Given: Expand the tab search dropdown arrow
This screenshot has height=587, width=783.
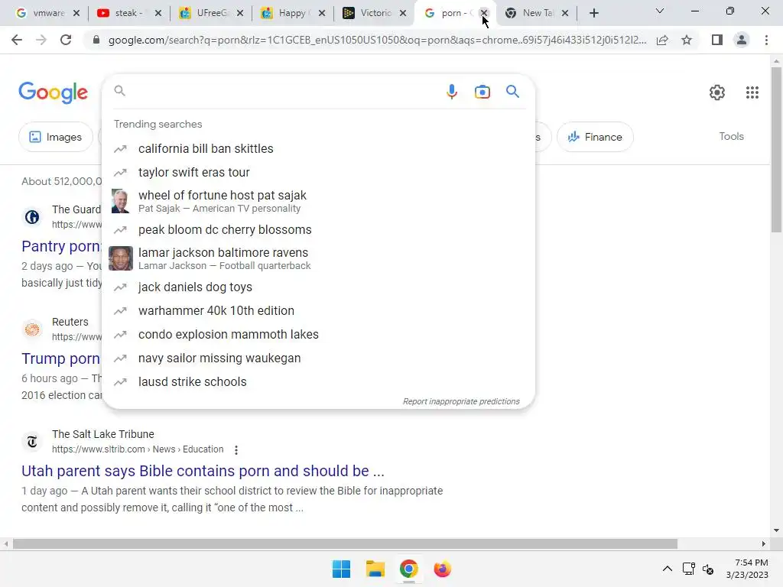Looking at the screenshot, I should 660,11.
